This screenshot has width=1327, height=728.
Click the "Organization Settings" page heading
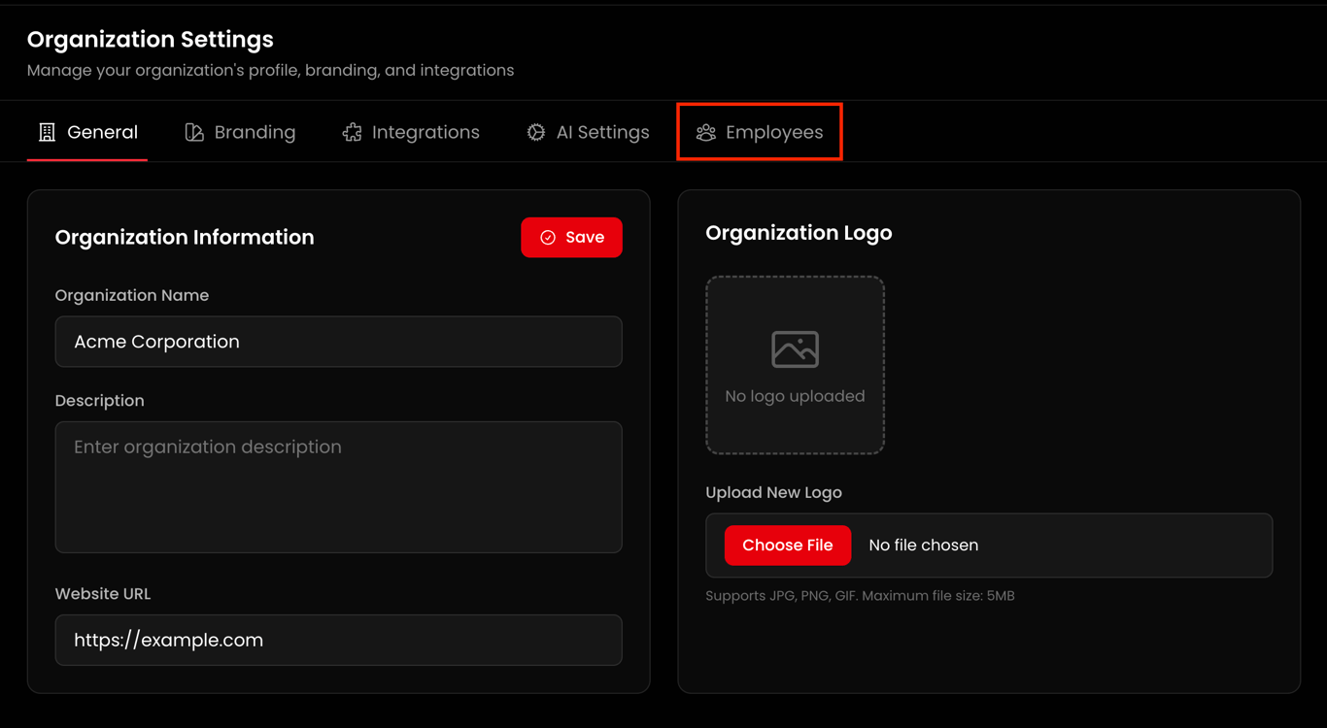(151, 40)
